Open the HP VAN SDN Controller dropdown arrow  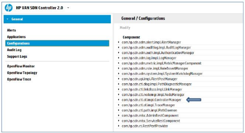click(x=68, y=8)
